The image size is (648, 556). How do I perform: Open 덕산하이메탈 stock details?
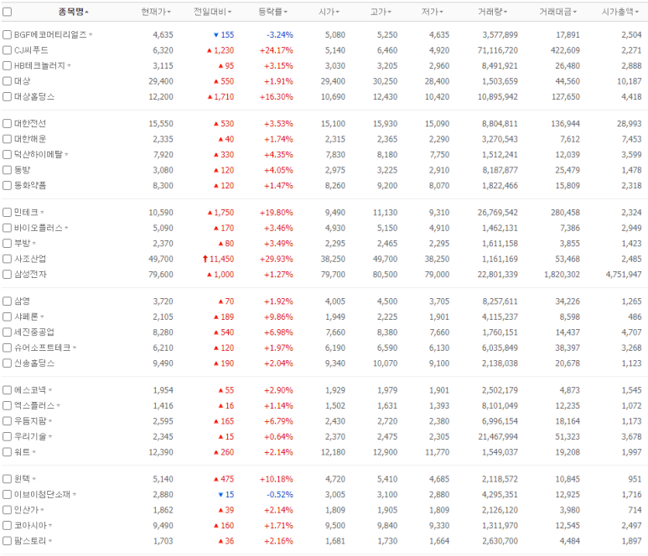[x=39, y=155]
